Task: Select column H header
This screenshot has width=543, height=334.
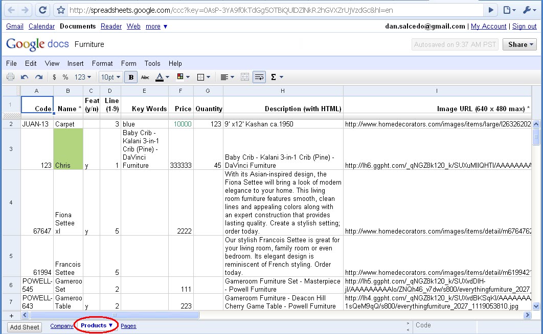Action: [x=283, y=91]
